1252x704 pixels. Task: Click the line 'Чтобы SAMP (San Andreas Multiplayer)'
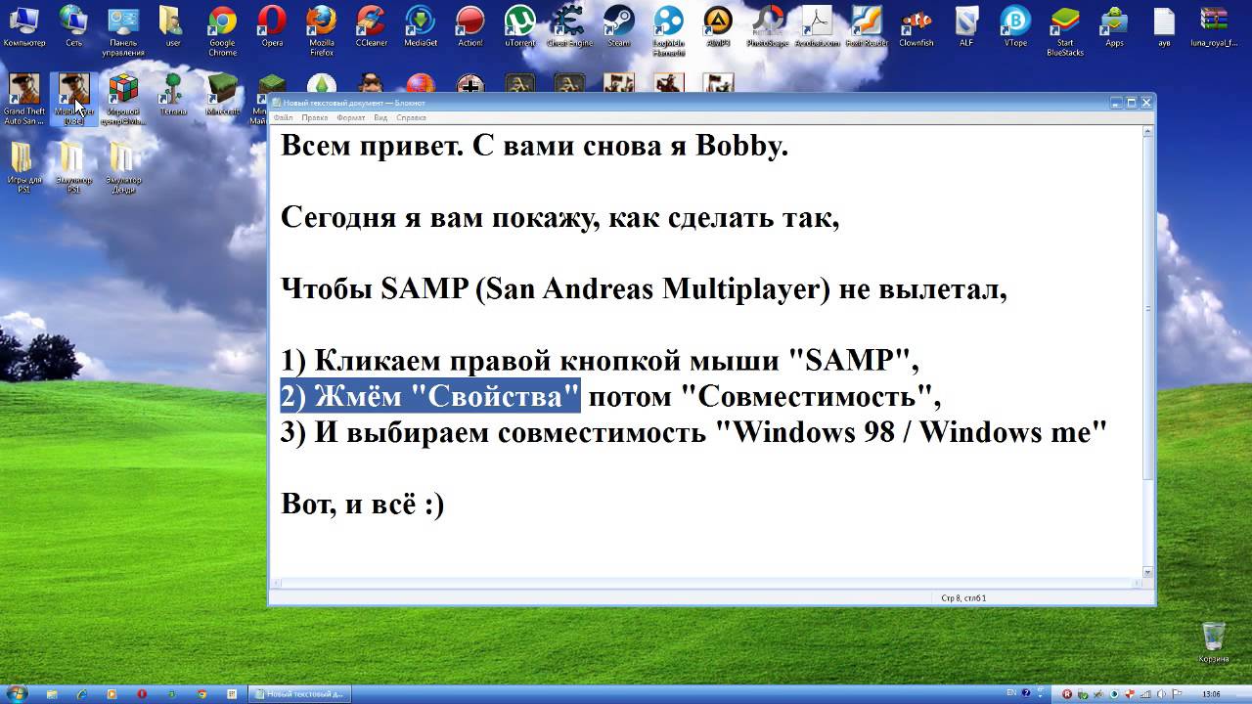click(x=644, y=288)
